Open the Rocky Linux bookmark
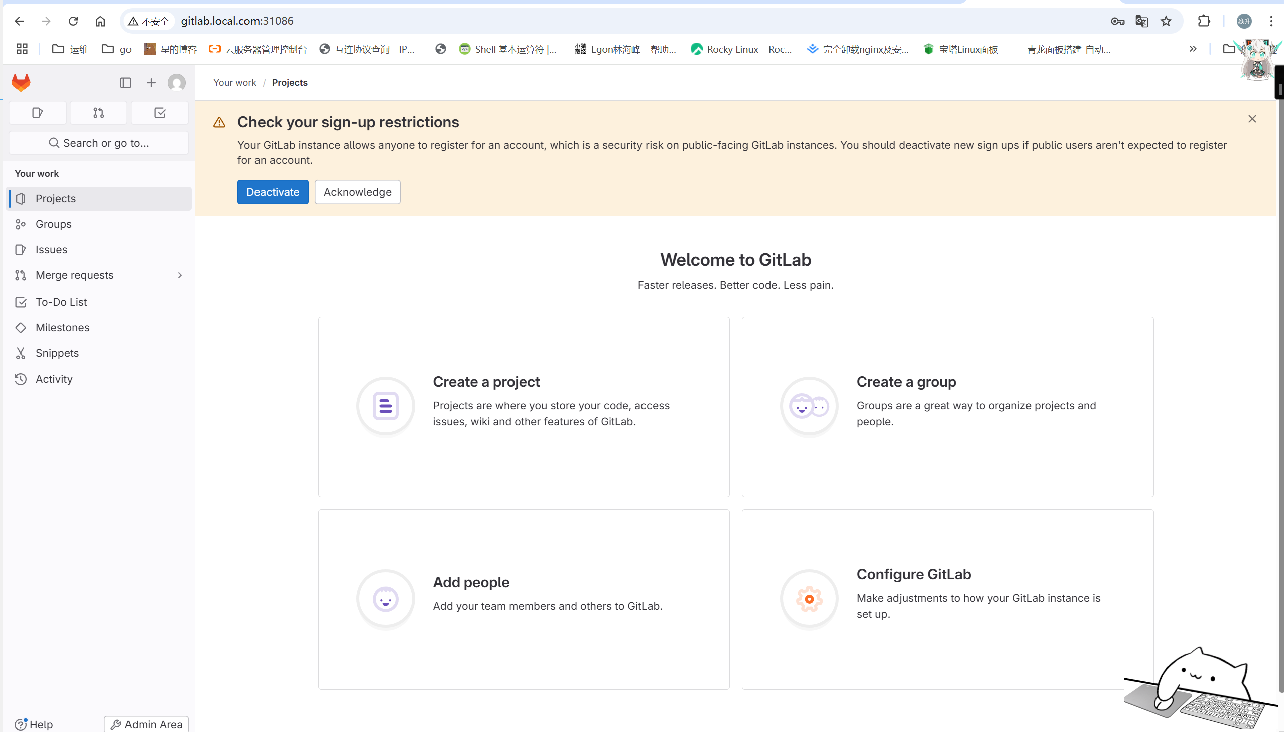Image resolution: width=1284 pixels, height=732 pixels. (741, 49)
